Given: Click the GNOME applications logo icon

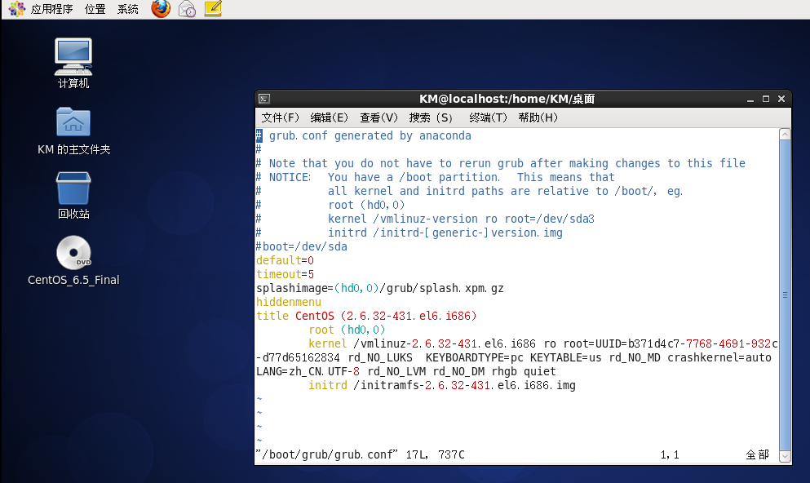Looking at the screenshot, I should [x=16, y=9].
